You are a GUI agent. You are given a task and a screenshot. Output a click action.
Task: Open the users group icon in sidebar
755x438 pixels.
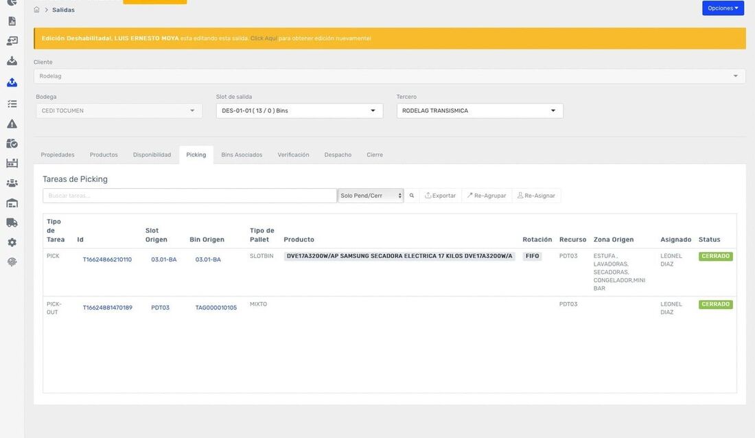coord(12,183)
